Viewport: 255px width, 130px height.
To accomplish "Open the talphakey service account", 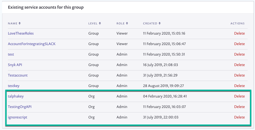I will tap(16, 96).
